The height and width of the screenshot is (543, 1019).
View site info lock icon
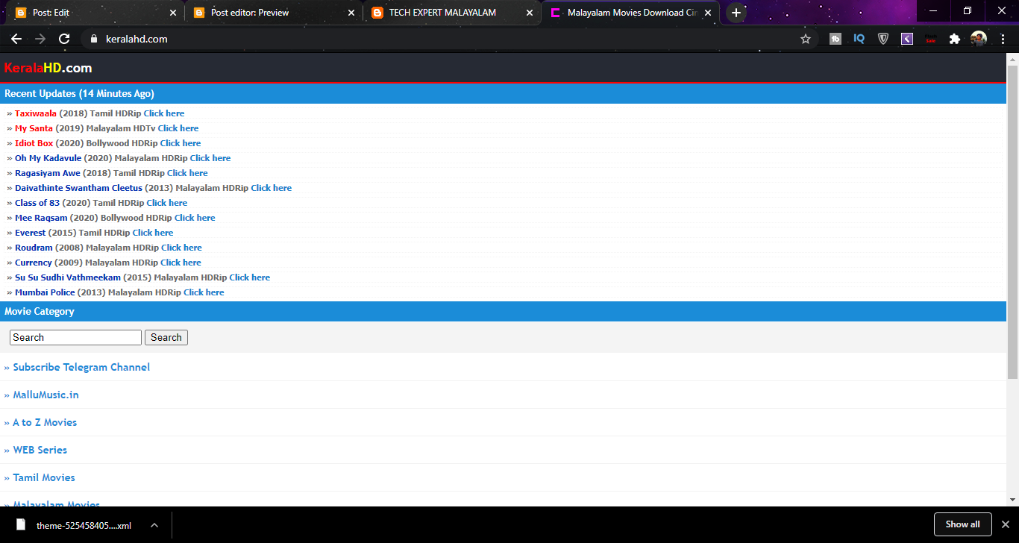94,39
